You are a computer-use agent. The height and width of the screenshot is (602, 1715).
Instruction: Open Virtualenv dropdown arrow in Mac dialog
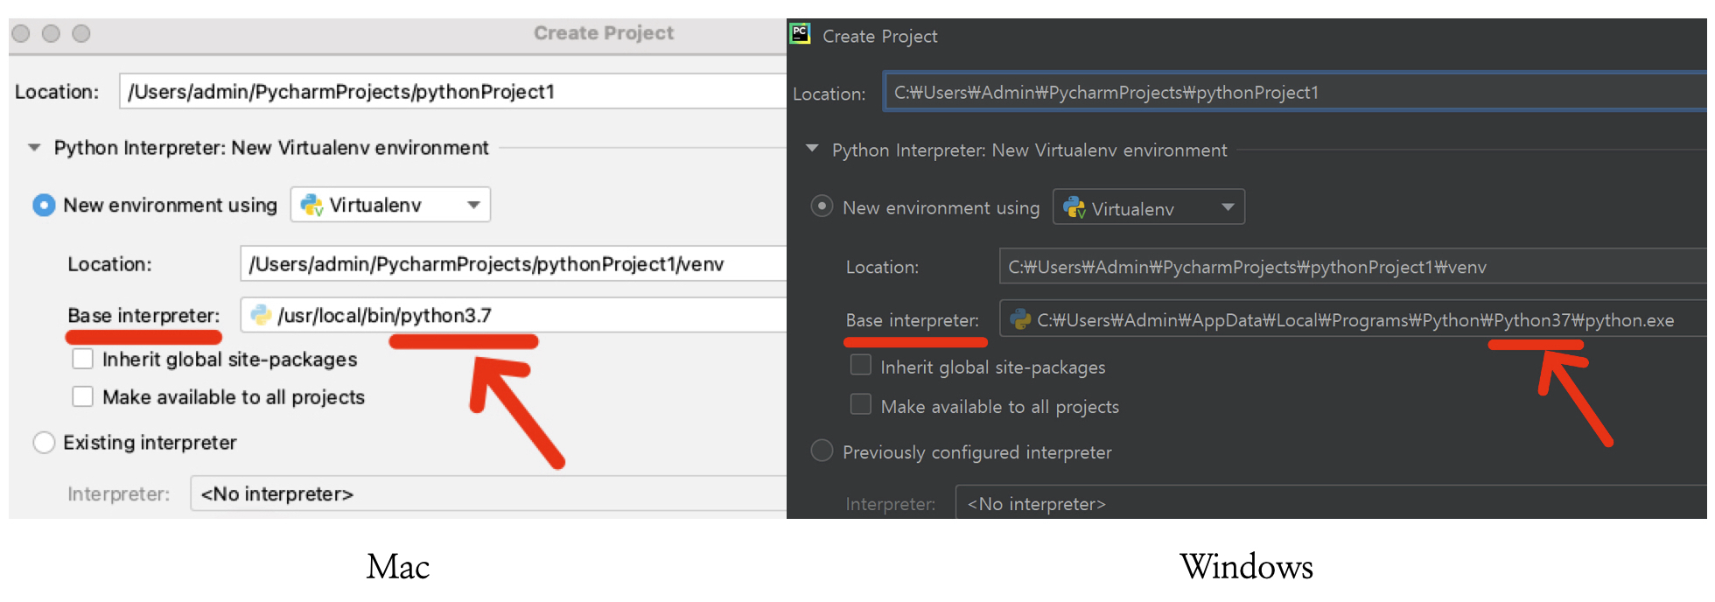473,205
